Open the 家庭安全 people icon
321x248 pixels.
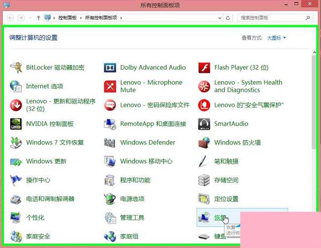tap(16, 237)
